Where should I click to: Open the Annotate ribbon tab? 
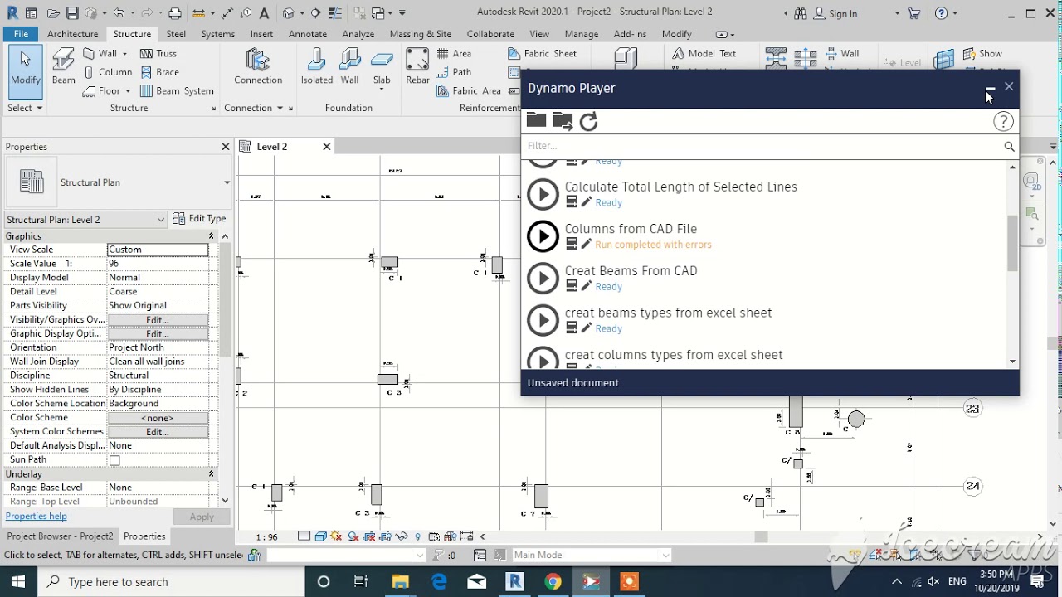point(307,34)
